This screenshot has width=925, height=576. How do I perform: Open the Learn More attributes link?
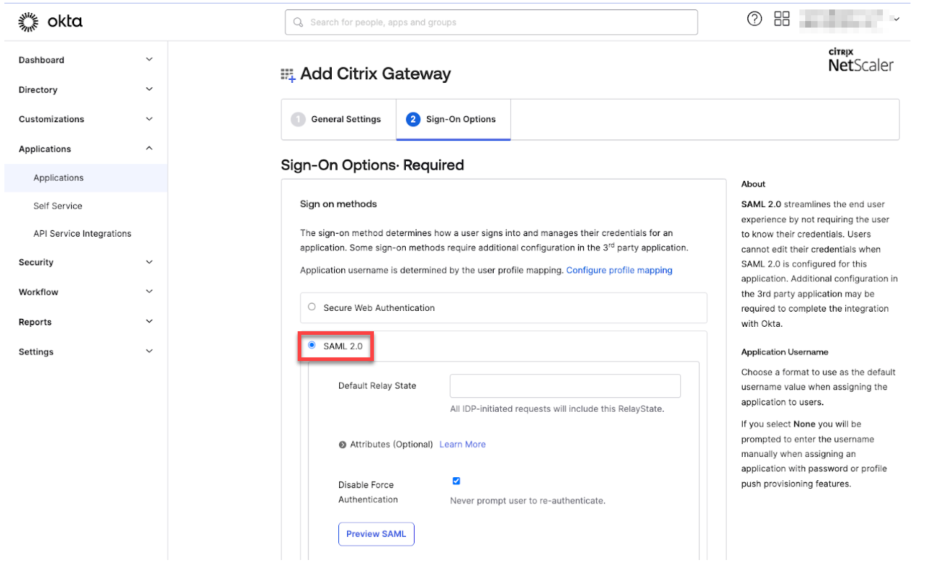(x=462, y=445)
